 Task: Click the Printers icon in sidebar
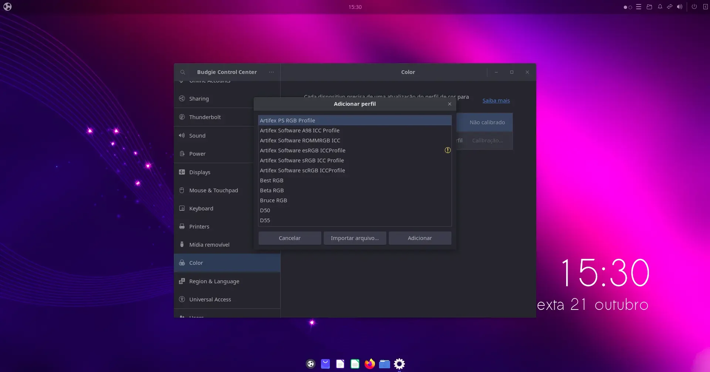point(182,226)
